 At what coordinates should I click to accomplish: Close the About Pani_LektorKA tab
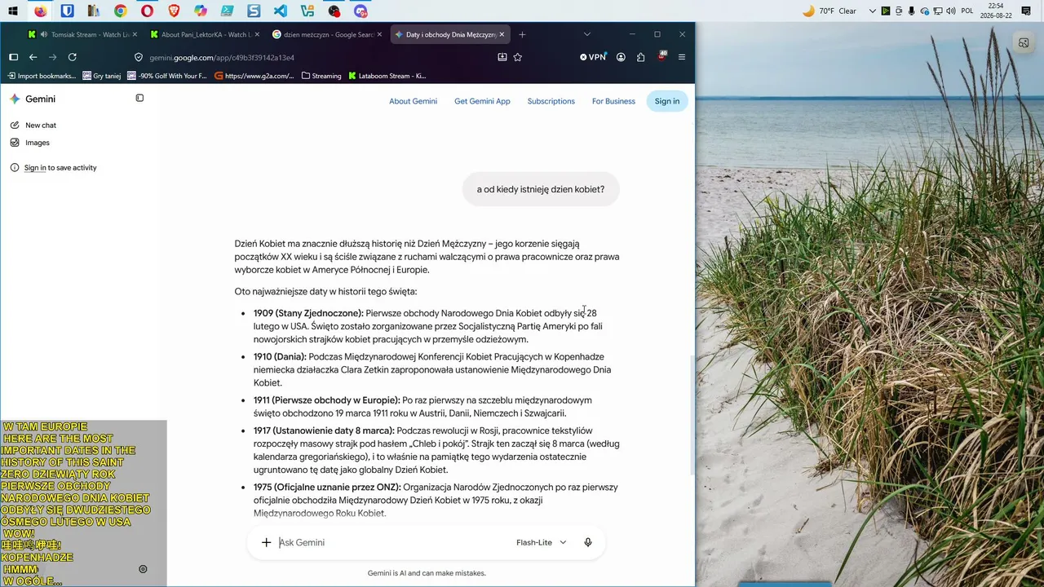[x=257, y=34]
